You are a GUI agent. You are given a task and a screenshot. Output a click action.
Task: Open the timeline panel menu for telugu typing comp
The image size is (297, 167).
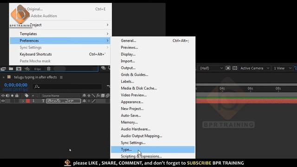click(61, 77)
